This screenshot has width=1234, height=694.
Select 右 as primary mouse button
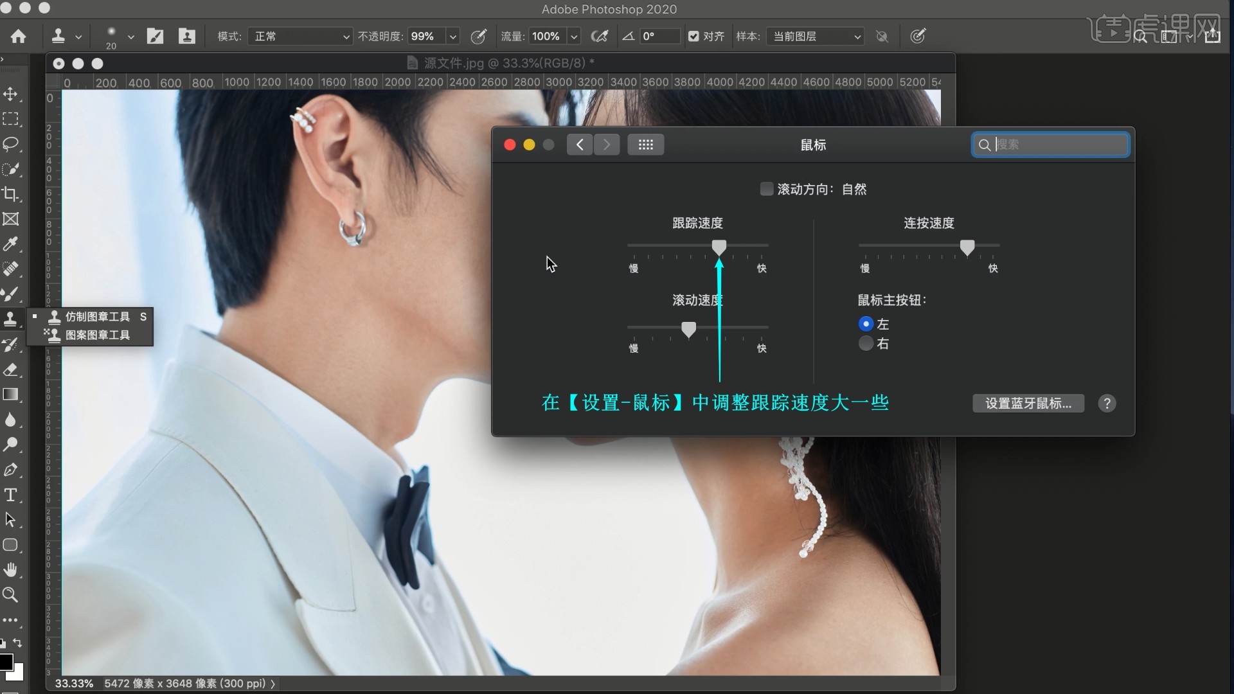pyautogui.click(x=866, y=344)
